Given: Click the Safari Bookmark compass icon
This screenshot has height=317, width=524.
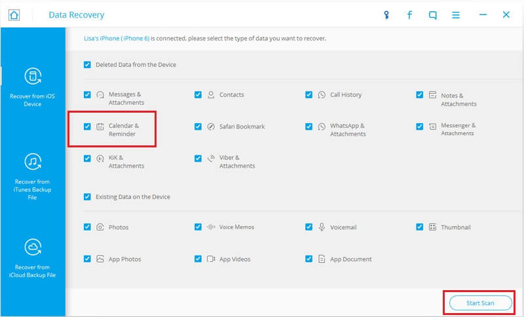Looking at the screenshot, I should [x=211, y=126].
